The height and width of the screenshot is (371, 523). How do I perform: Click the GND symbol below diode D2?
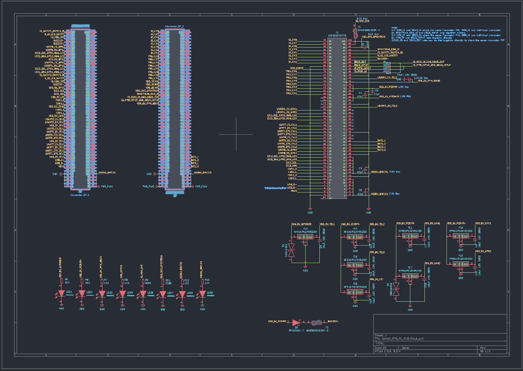pos(410,308)
